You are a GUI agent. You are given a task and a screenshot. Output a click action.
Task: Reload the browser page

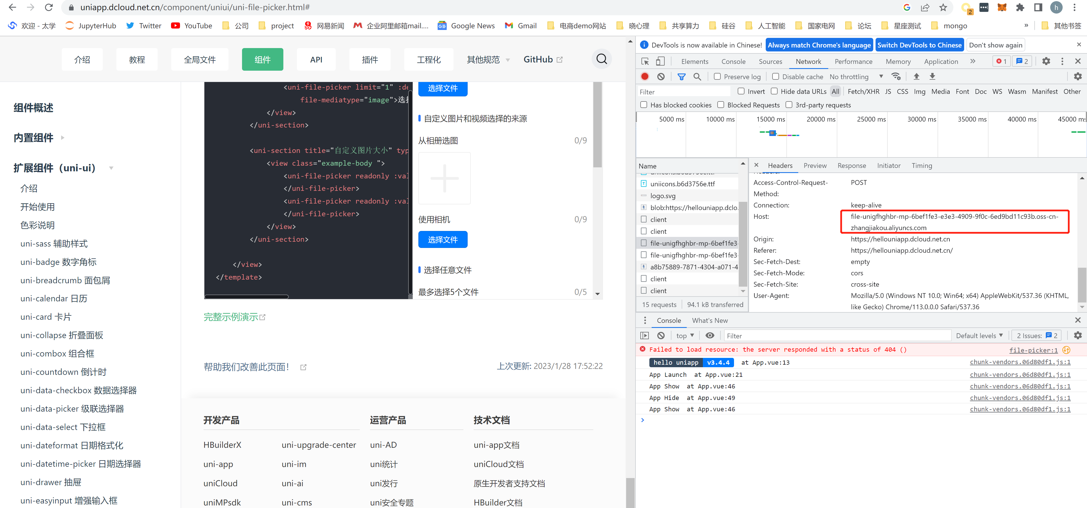49,7
